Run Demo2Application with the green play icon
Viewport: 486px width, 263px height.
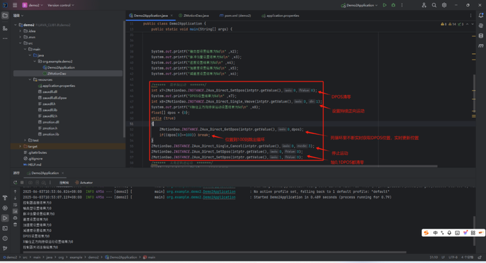(385, 5)
